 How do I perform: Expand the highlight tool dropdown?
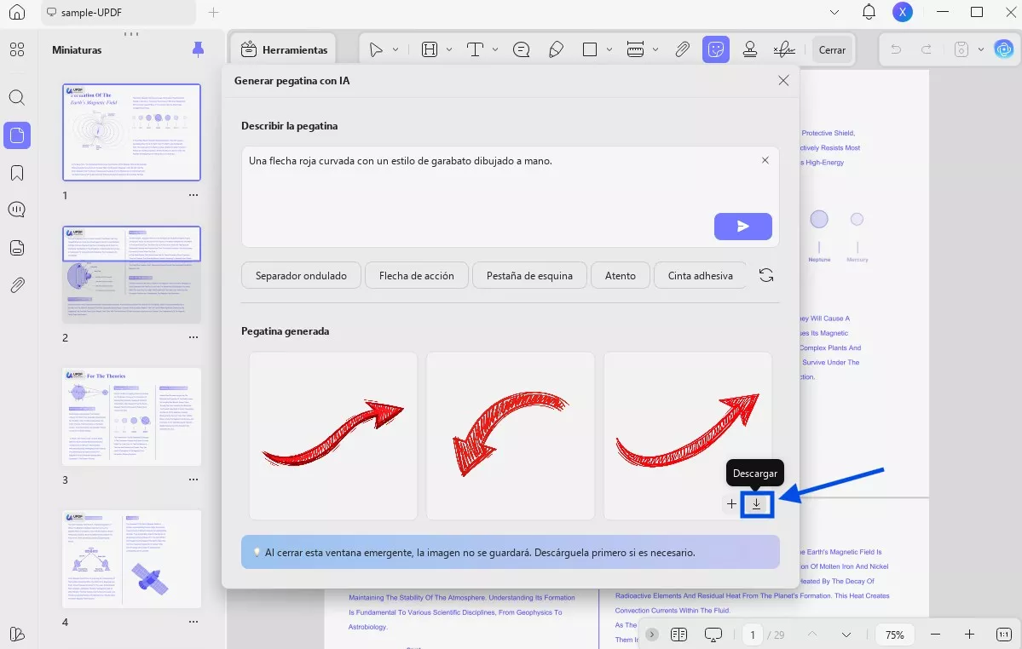(449, 49)
